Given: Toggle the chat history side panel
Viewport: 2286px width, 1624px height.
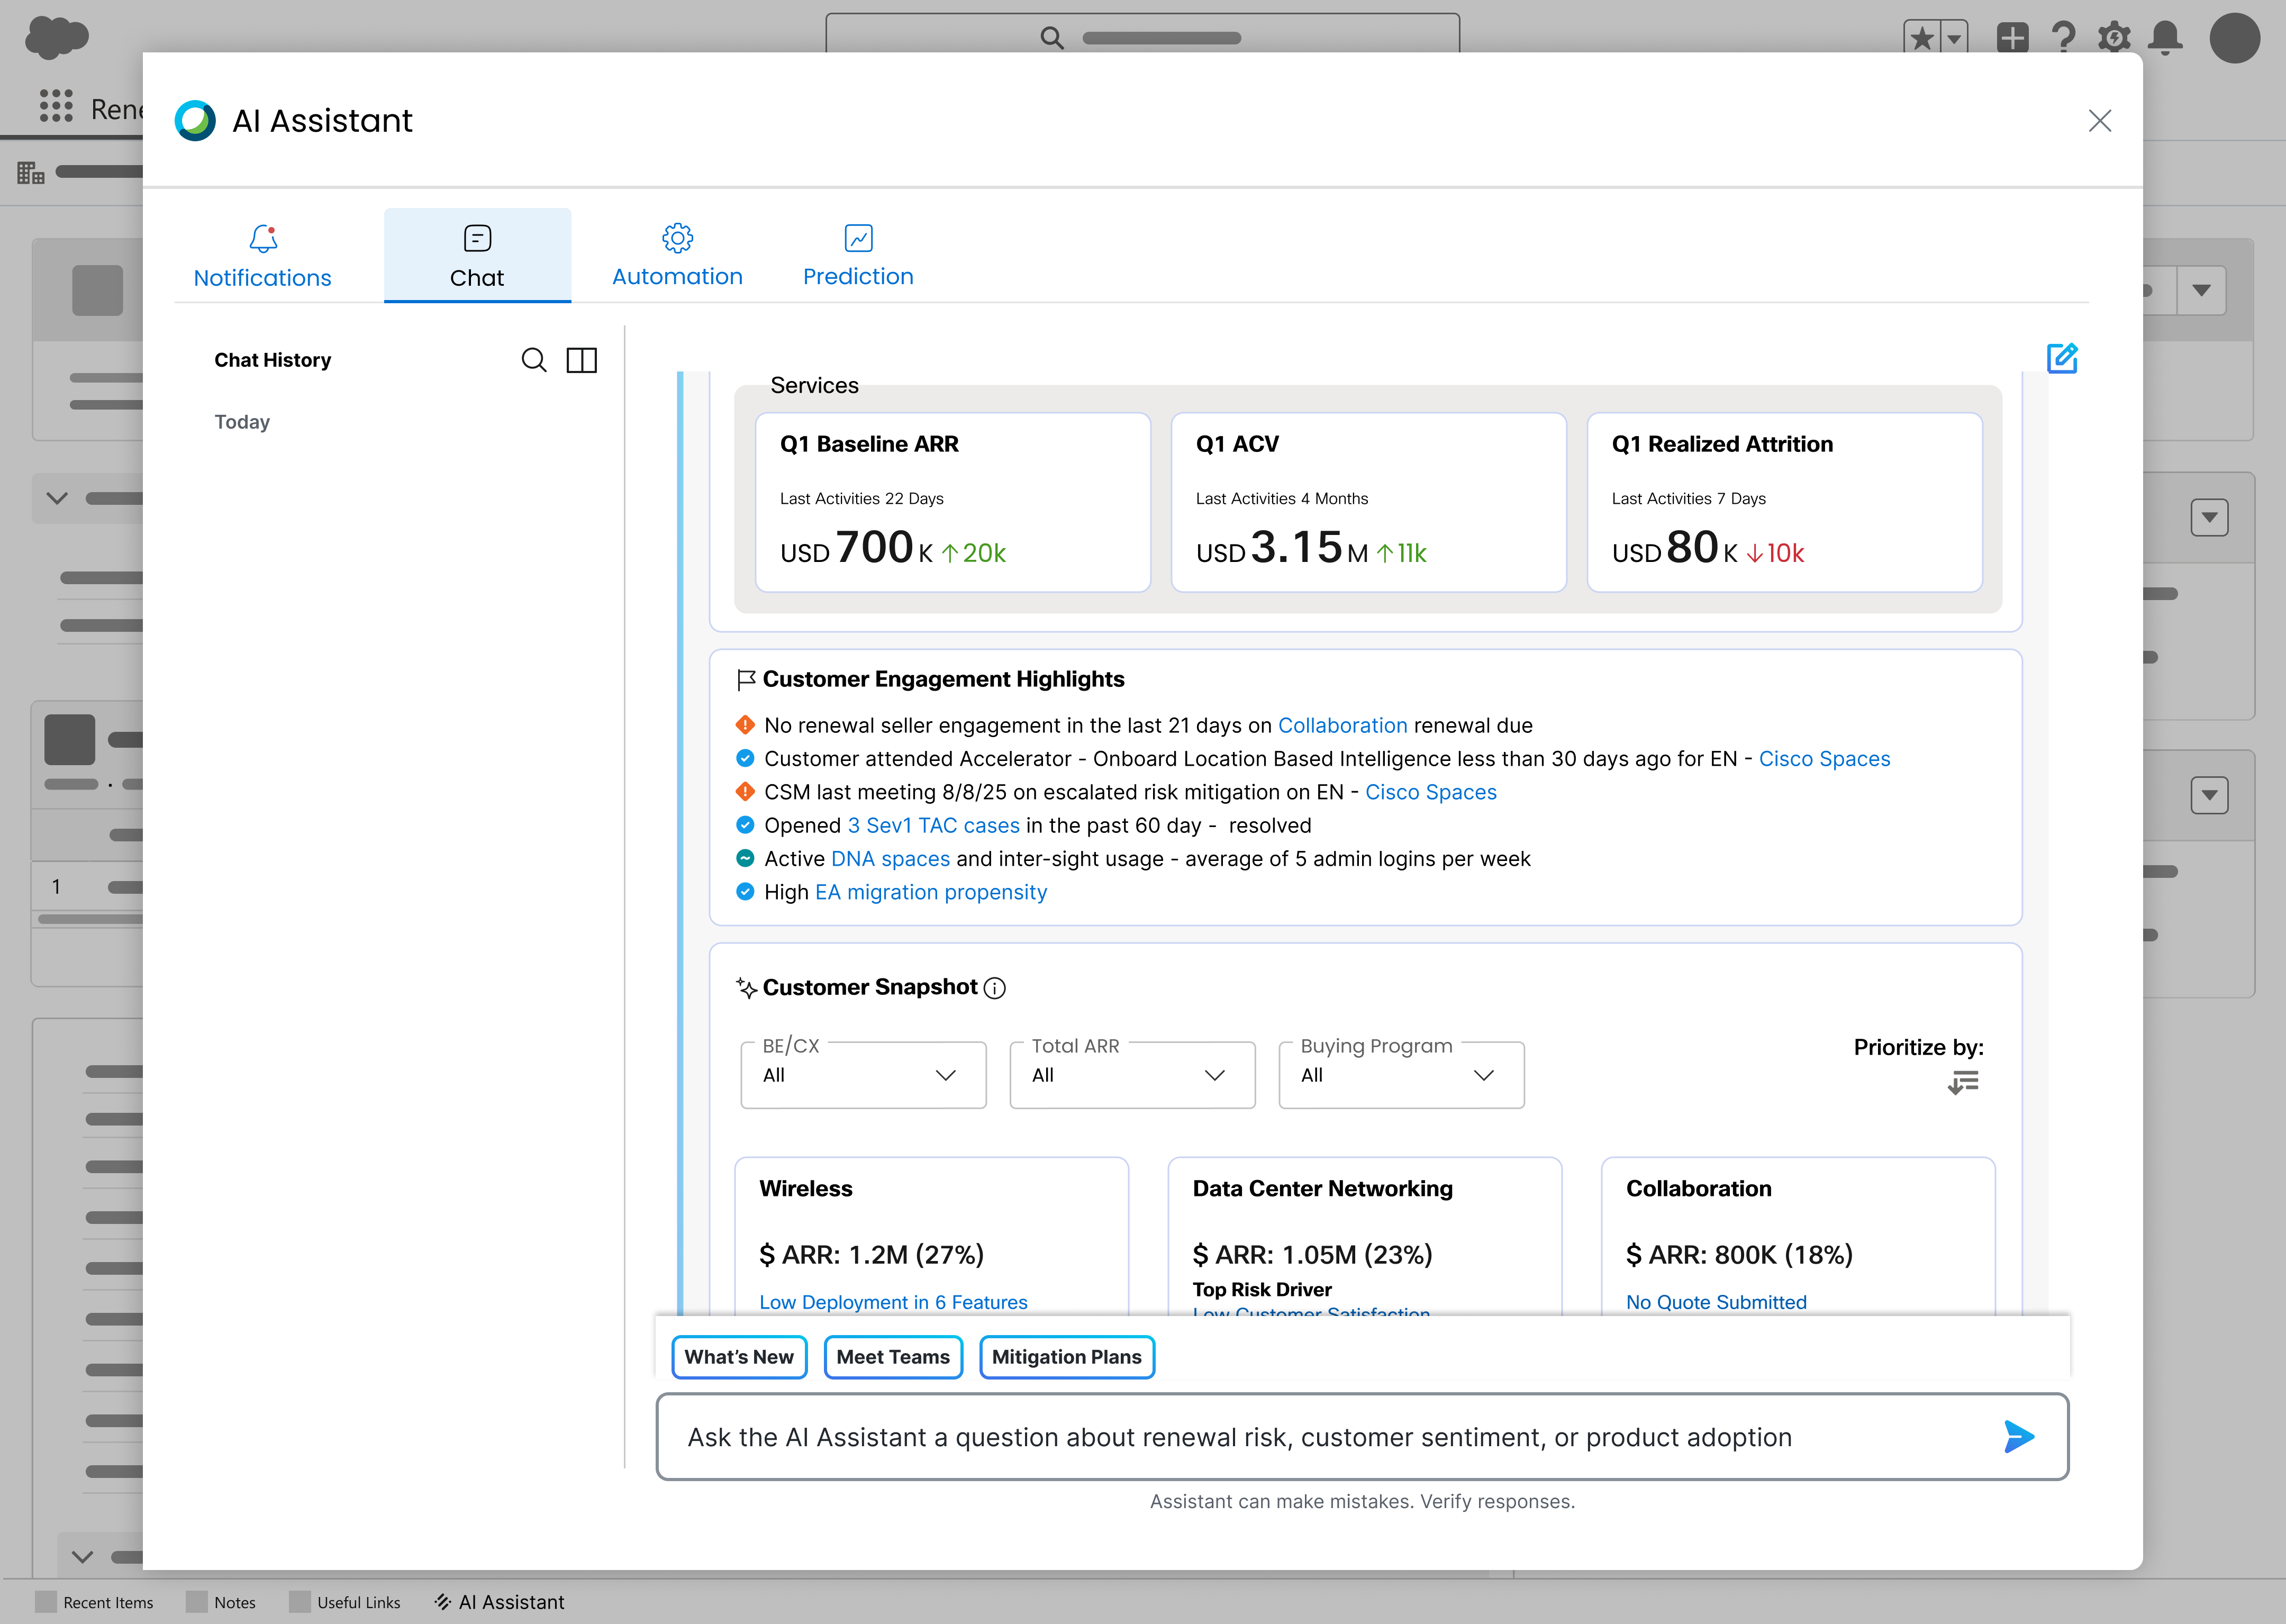Looking at the screenshot, I should tap(581, 360).
